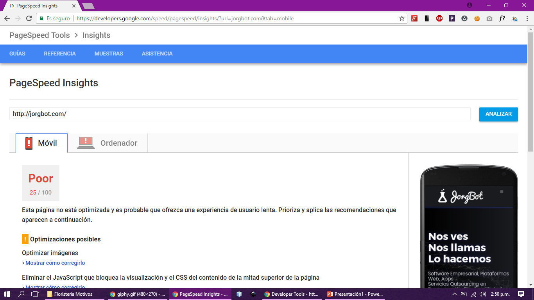Open the blue cube app in taskbar
534x300 pixels.
[x=239, y=294]
